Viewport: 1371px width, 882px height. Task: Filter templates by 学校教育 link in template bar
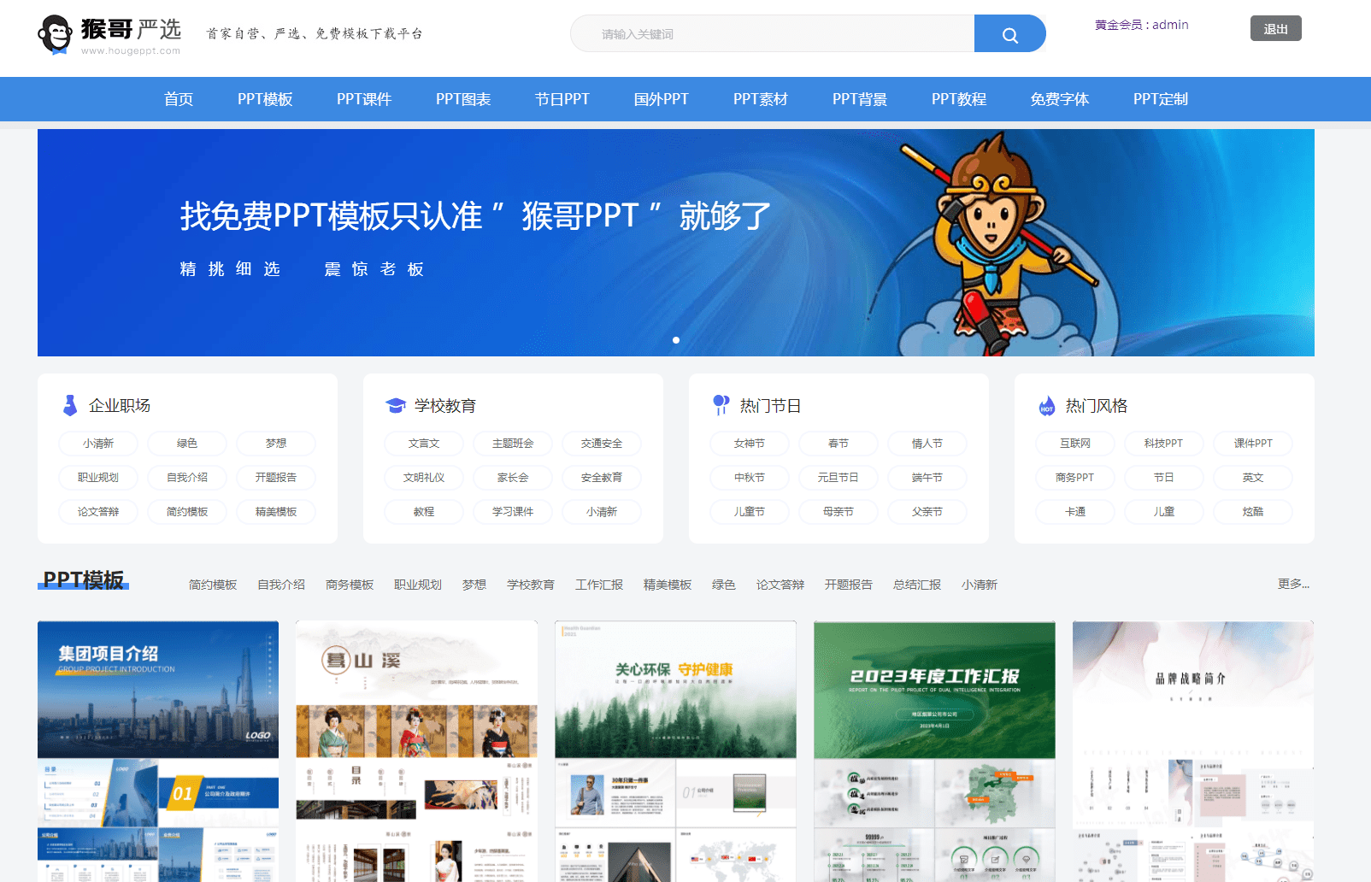[531, 585]
